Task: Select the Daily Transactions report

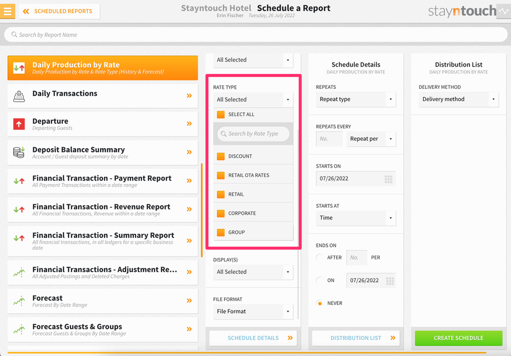Action: [103, 96]
